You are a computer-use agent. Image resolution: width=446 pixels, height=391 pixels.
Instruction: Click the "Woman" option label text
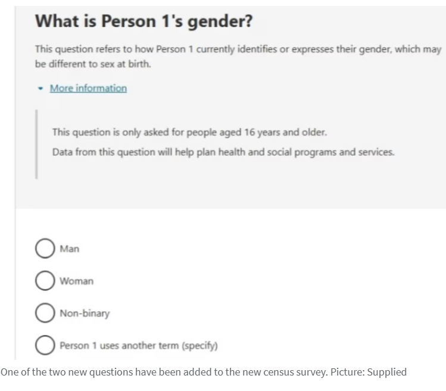pyautogui.click(x=76, y=281)
